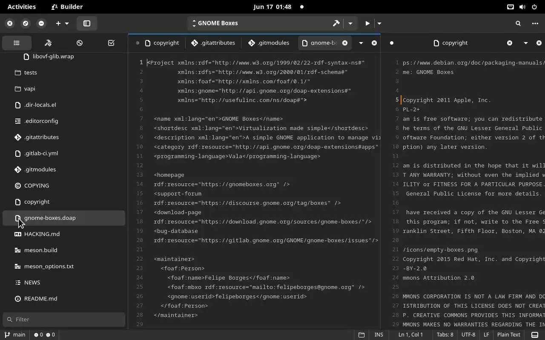The image size is (545, 340).
Task: Open the round icon panel tab in the sidebar
Action: point(80,43)
